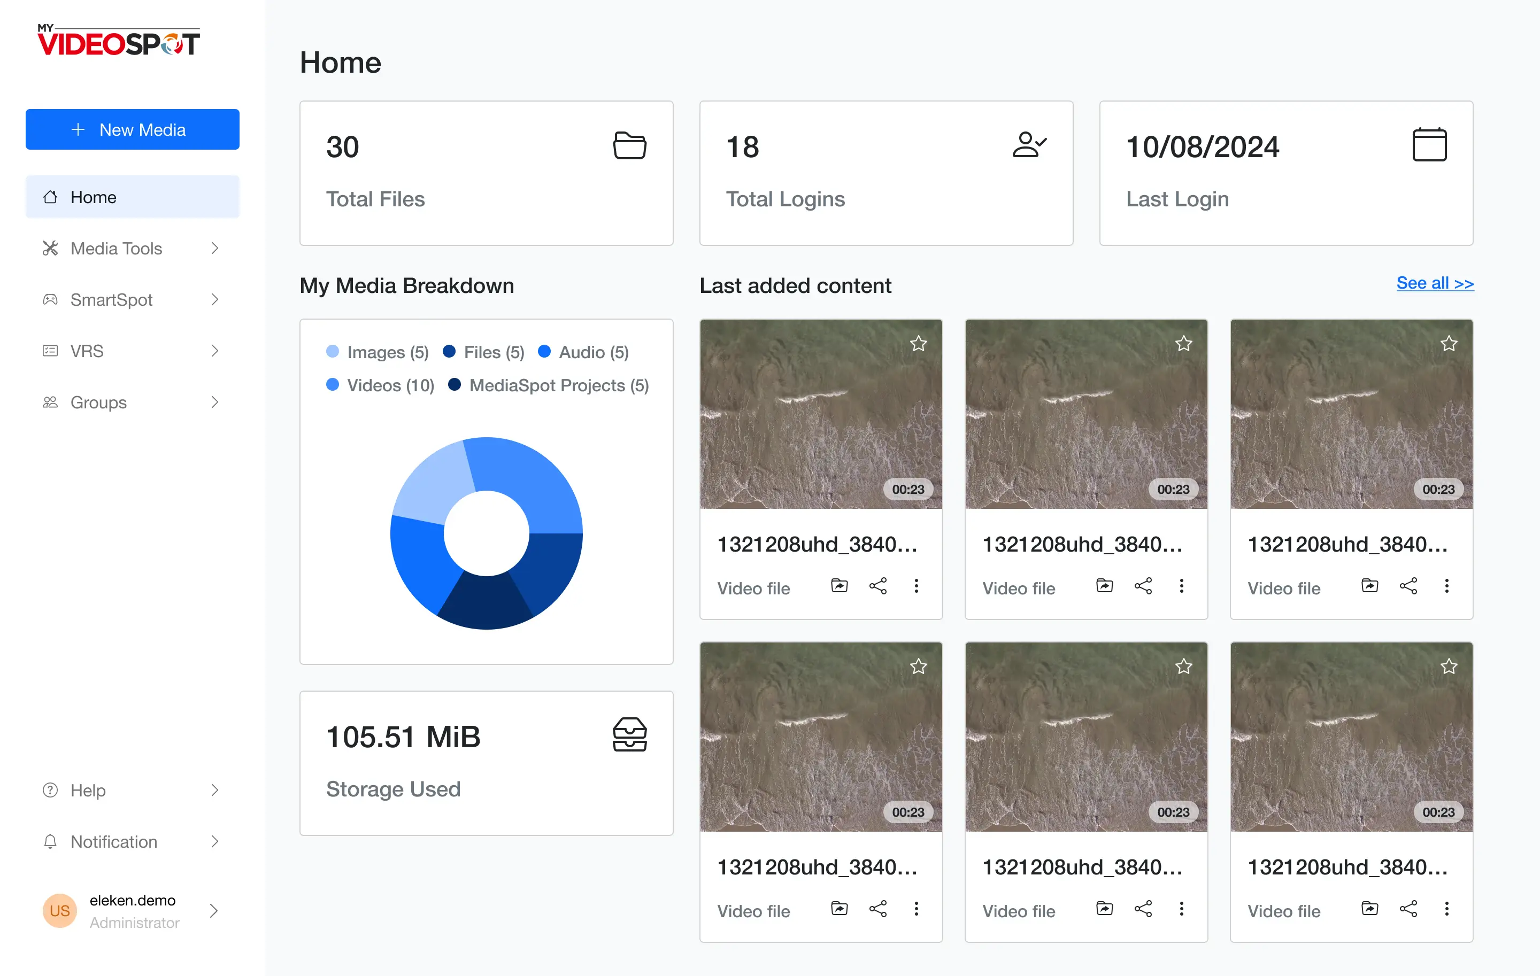
Task: Toggle star on top-right video thumbnail
Action: coord(1449,344)
